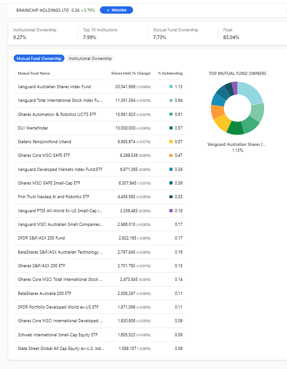
Task: Select iShares S&P/ASX 200 ETF
Action: click(x=41, y=266)
